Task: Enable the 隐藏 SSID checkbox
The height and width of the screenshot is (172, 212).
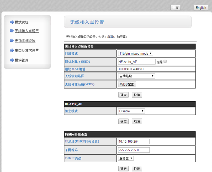Action: 165,61
